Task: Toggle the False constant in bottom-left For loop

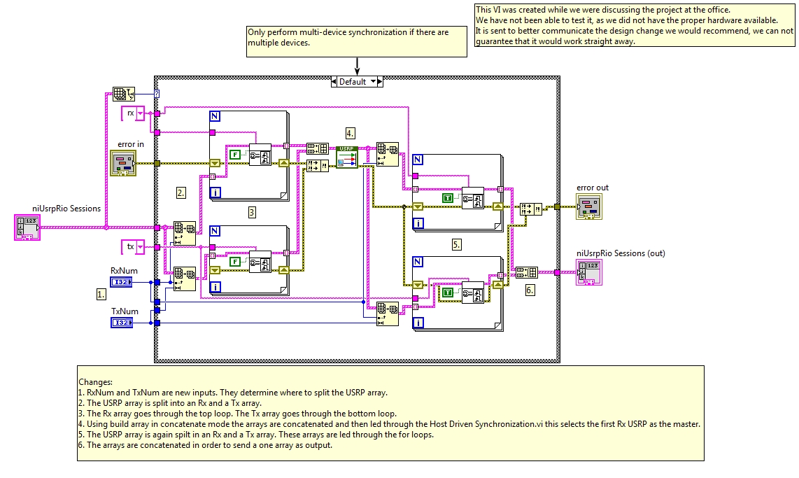Action: 236,261
